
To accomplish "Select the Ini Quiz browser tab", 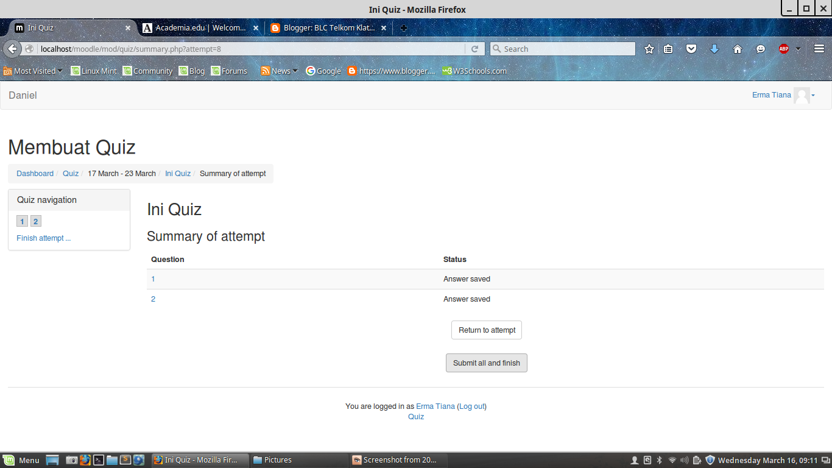I will 72,28.
